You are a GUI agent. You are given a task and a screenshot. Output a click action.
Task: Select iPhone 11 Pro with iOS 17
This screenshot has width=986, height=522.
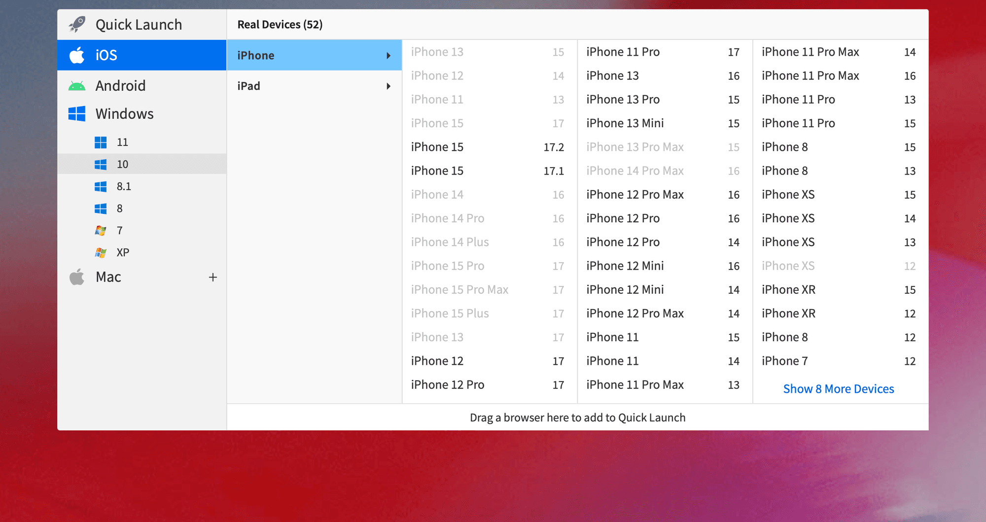tap(665, 52)
